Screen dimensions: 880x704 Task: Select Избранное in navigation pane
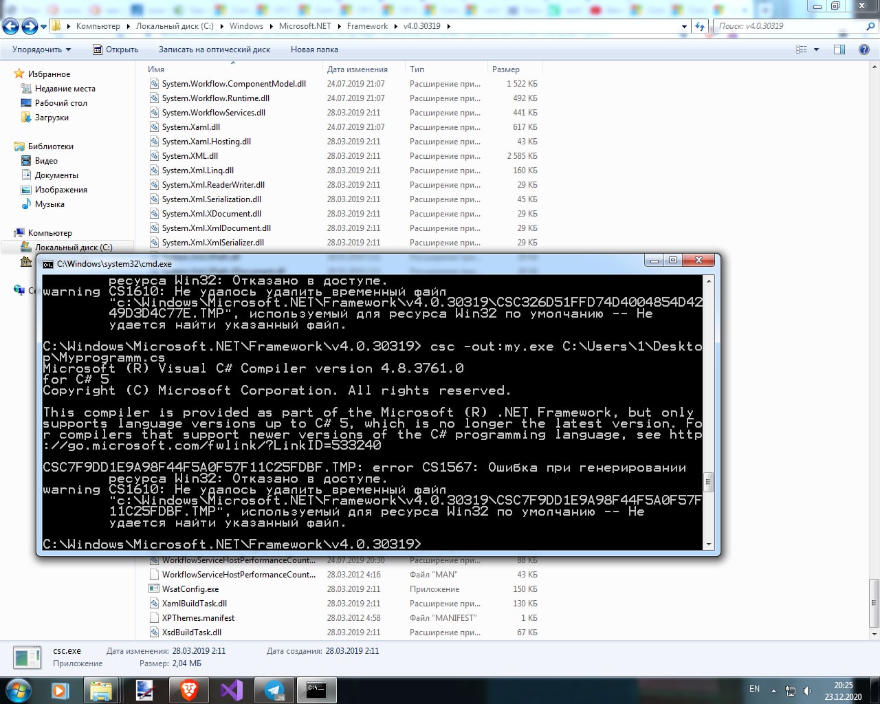[49, 74]
